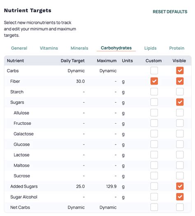Click the RESET DEFAULTS link
Screen dimensions: 195x216
coord(170,12)
